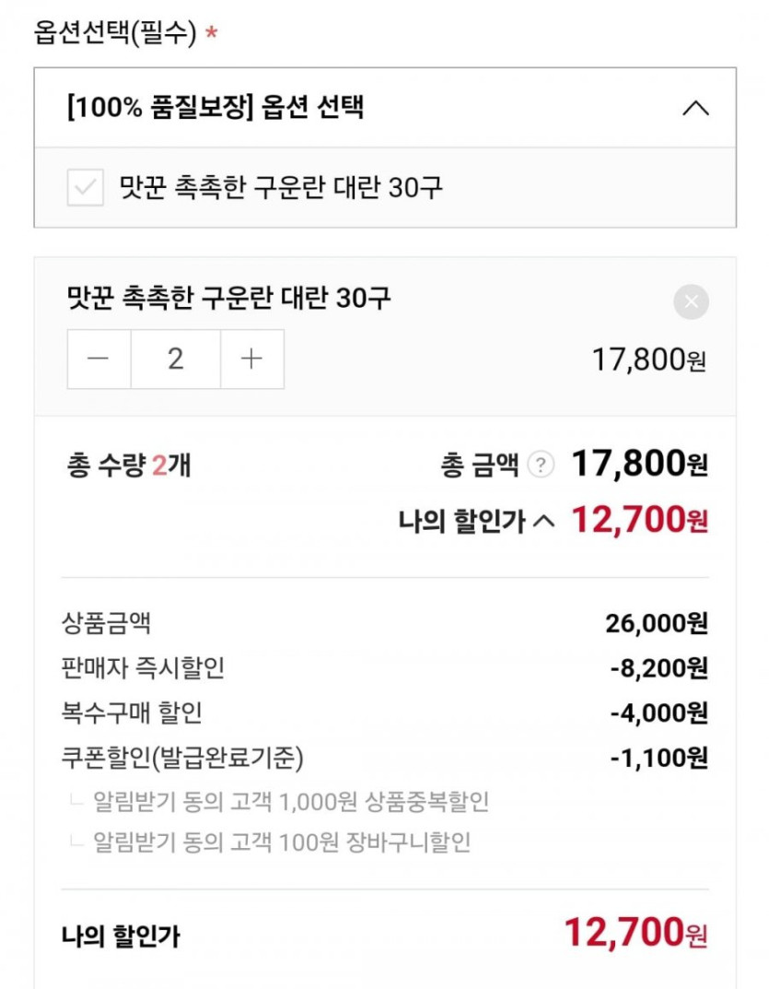
Task: Select the 복수구매 할인 row label
Action: point(131,712)
